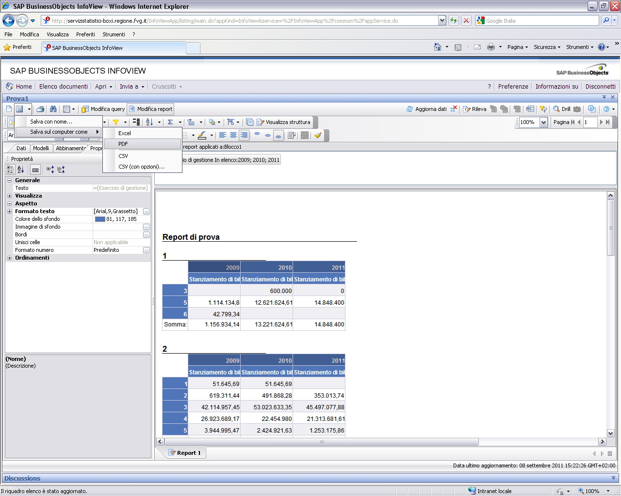Click the IE Back navigation button

(x=8, y=20)
